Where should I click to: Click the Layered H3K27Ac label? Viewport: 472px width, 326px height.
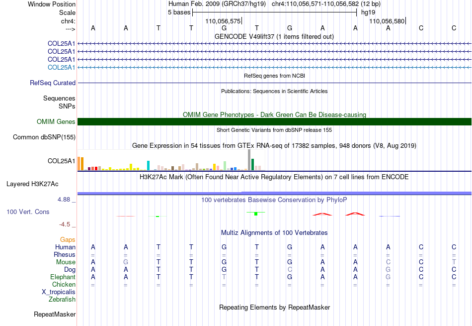[x=32, y=184]
